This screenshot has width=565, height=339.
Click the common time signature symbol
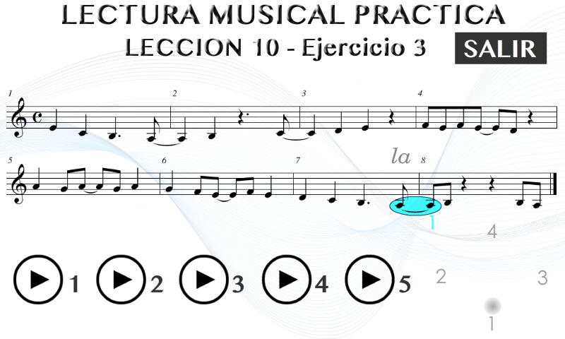coord(38,117)
